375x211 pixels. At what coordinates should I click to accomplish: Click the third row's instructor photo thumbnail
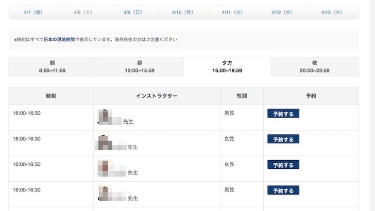[x=105, y=168]
